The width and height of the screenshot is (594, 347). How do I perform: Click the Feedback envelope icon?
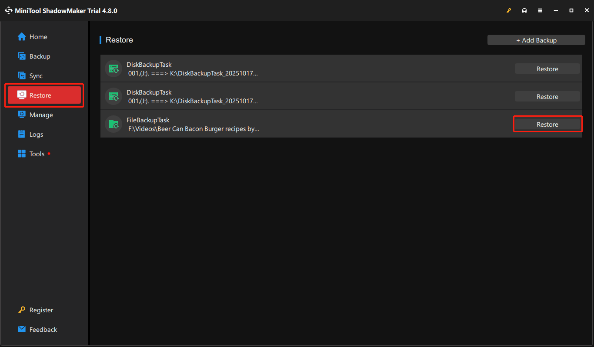(22, 329)
